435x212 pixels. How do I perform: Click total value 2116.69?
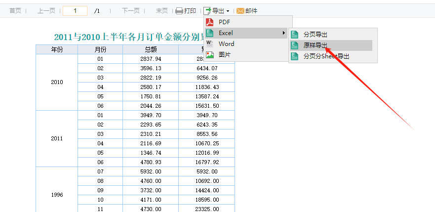click(151, 143)
